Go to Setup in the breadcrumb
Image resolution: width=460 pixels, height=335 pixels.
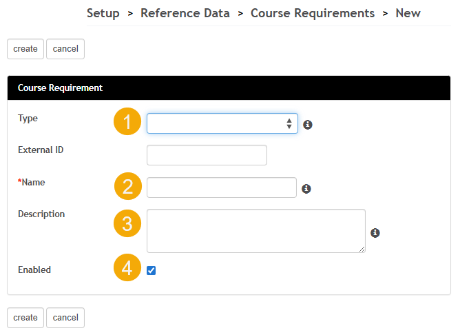tap(103, 13)
